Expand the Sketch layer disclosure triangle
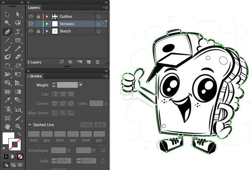The height and width of the screenshot is (170, 251). pyautogui.click(x=47, y=31)
